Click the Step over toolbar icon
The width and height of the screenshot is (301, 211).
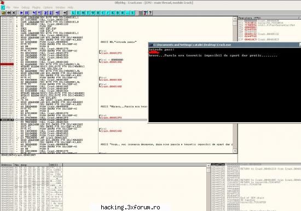[40, 13]
